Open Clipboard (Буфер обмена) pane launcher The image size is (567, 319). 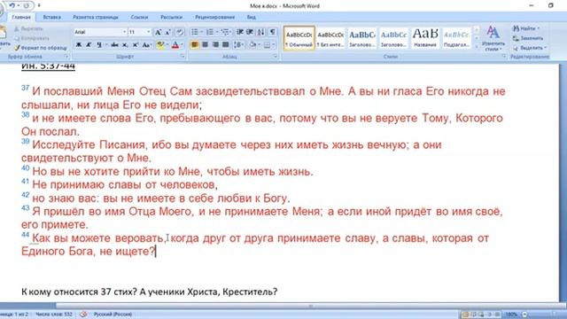click(x=66, y=57)
